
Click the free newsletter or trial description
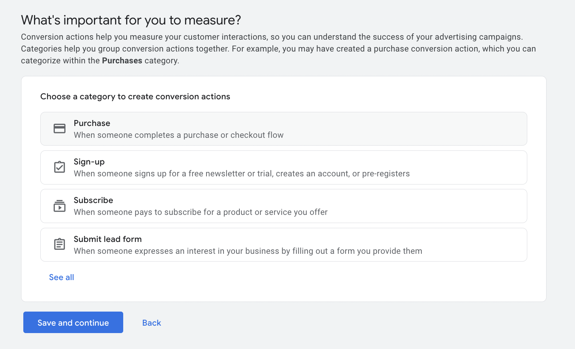241,174
